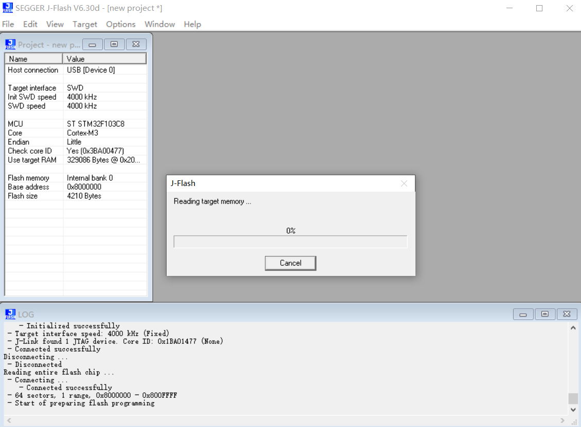Image resolution: width=581 pixels, height=427 pixels.
Task: Select the Endian row
Action: [x=76, y=142]
